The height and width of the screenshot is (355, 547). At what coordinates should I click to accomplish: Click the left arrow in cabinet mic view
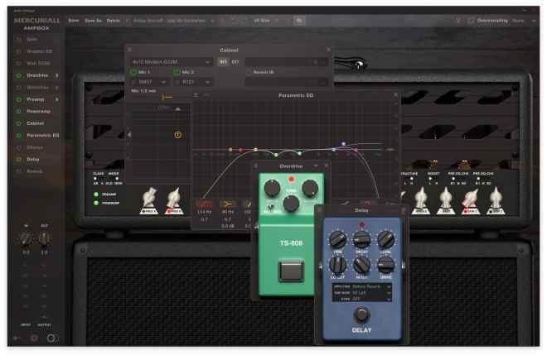coord(129,135)
